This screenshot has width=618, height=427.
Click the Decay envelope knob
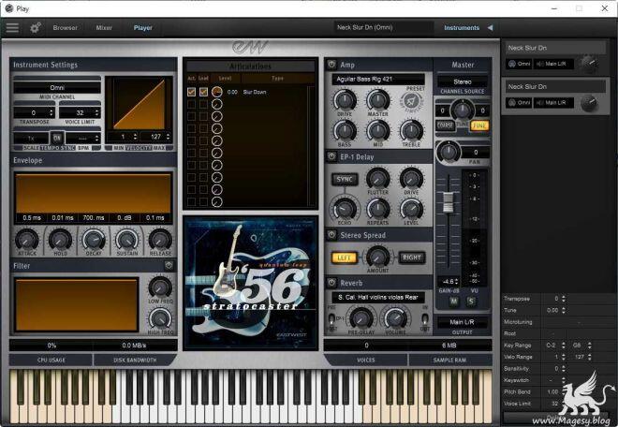94,239
